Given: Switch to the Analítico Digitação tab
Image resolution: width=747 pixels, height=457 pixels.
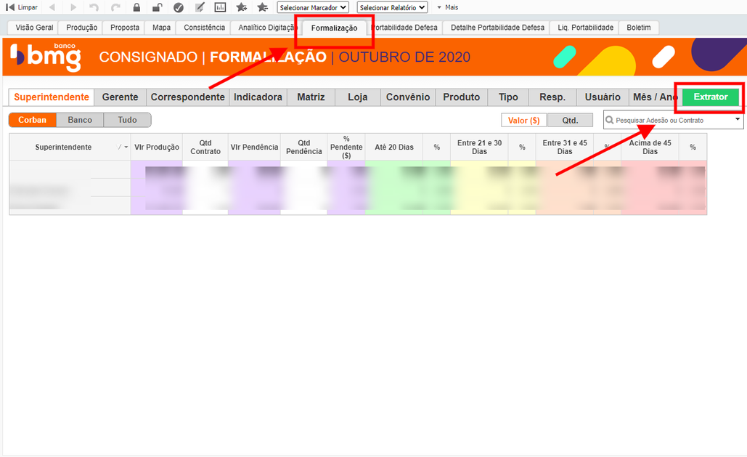Looking at the screenshot, I should coord(266,28).
